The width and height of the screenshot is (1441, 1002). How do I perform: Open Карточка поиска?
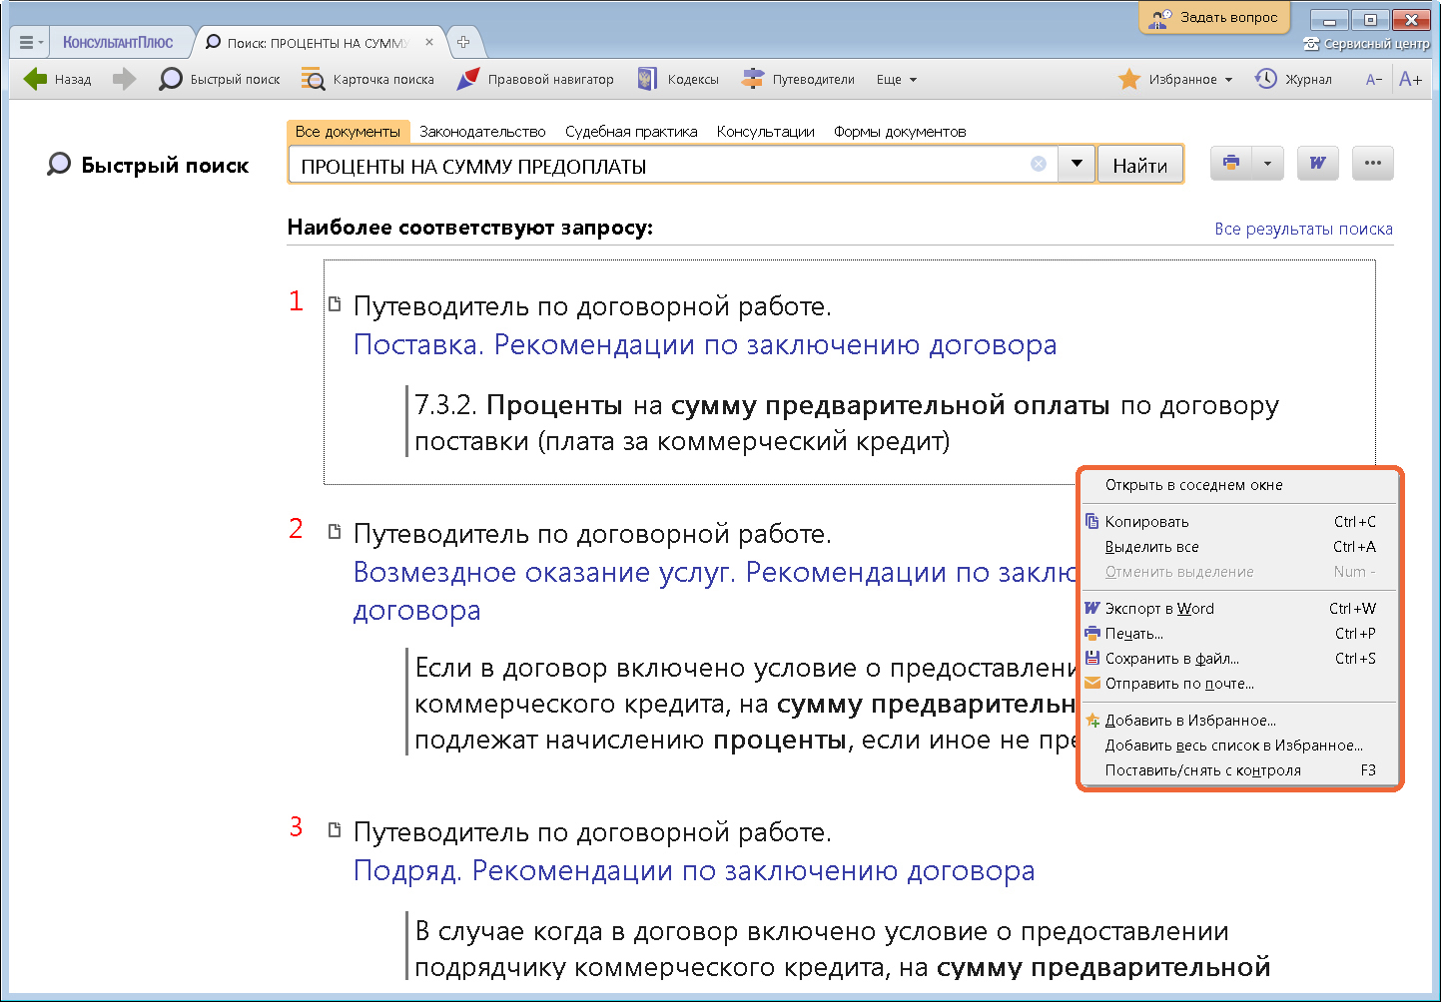tap(367, 79)
